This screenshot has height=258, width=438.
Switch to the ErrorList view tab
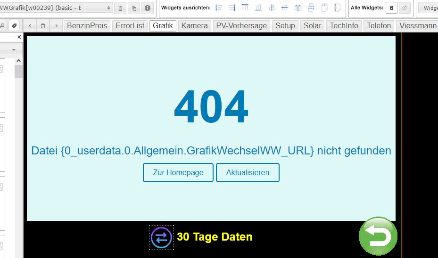(130, 26)
